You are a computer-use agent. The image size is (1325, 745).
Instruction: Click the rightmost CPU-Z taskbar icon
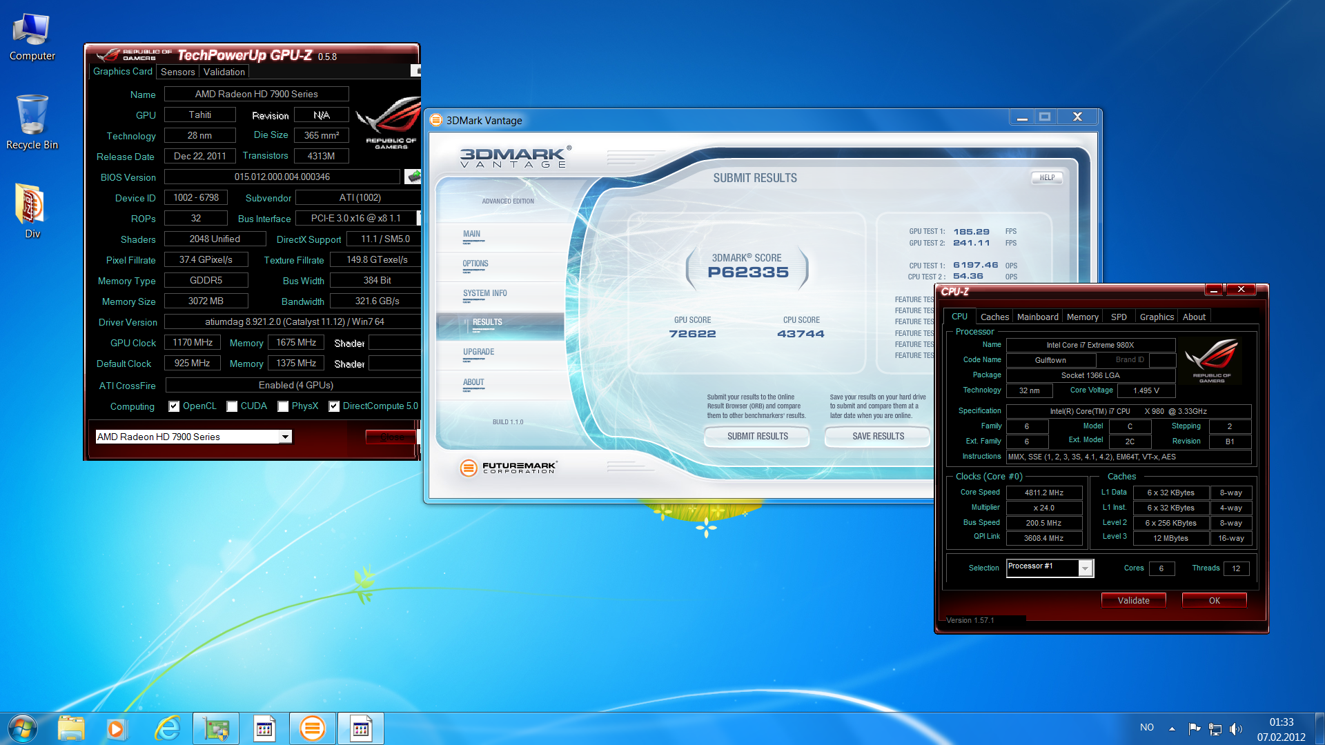(x=361, y=728)
